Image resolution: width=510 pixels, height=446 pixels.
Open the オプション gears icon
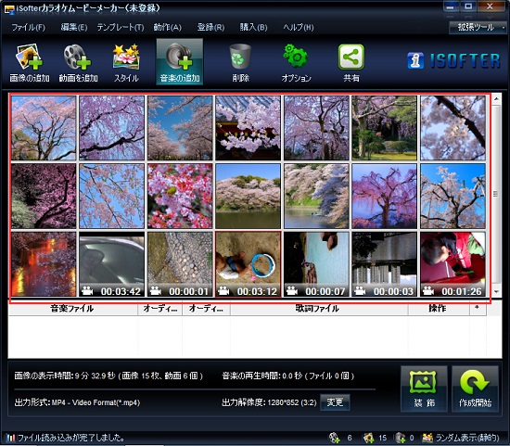coord(296,62)
